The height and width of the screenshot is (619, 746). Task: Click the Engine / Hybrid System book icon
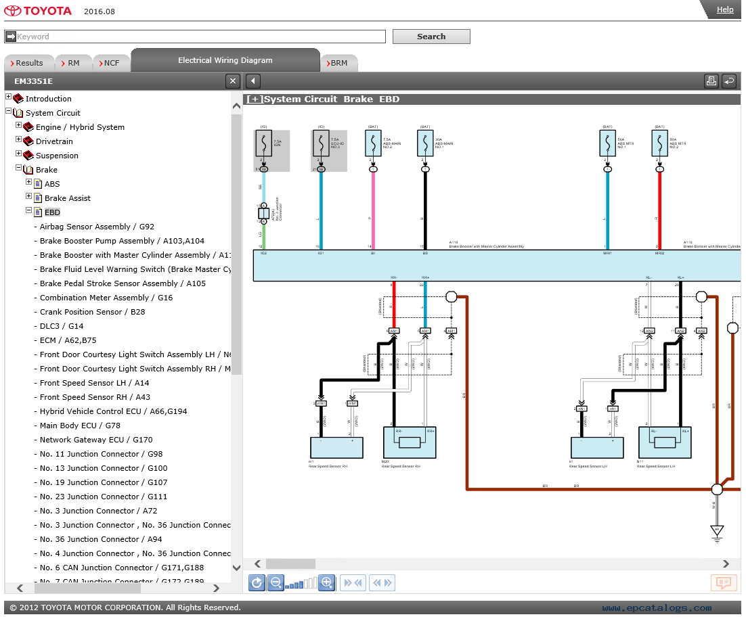(x=28, y=127)
